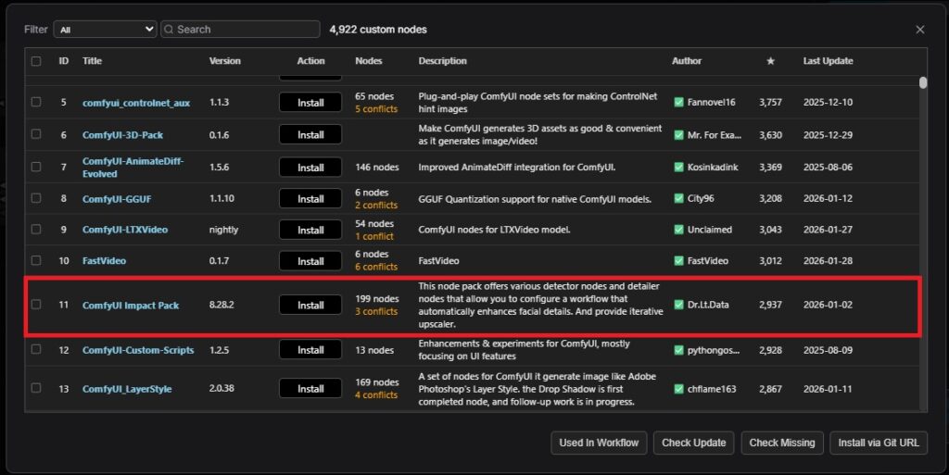Open the Filter dropdown set to All
This screenshot has width=949, height=475.
[105, 30]
